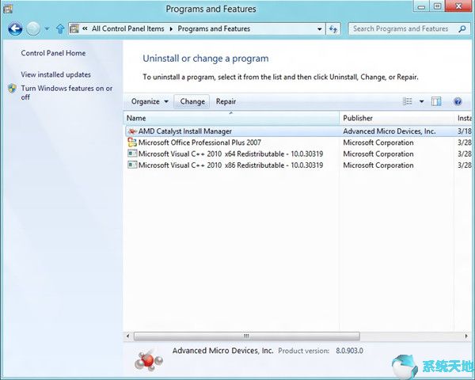Open View installed updates
The height and width of the screenshot is (380, 475).
click(x=55, y=74)
